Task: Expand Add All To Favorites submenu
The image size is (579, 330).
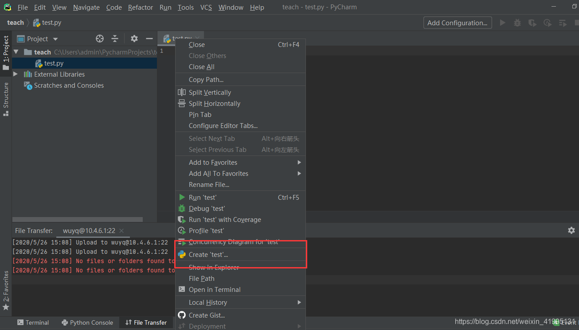Action: click(x=241, y=174)
